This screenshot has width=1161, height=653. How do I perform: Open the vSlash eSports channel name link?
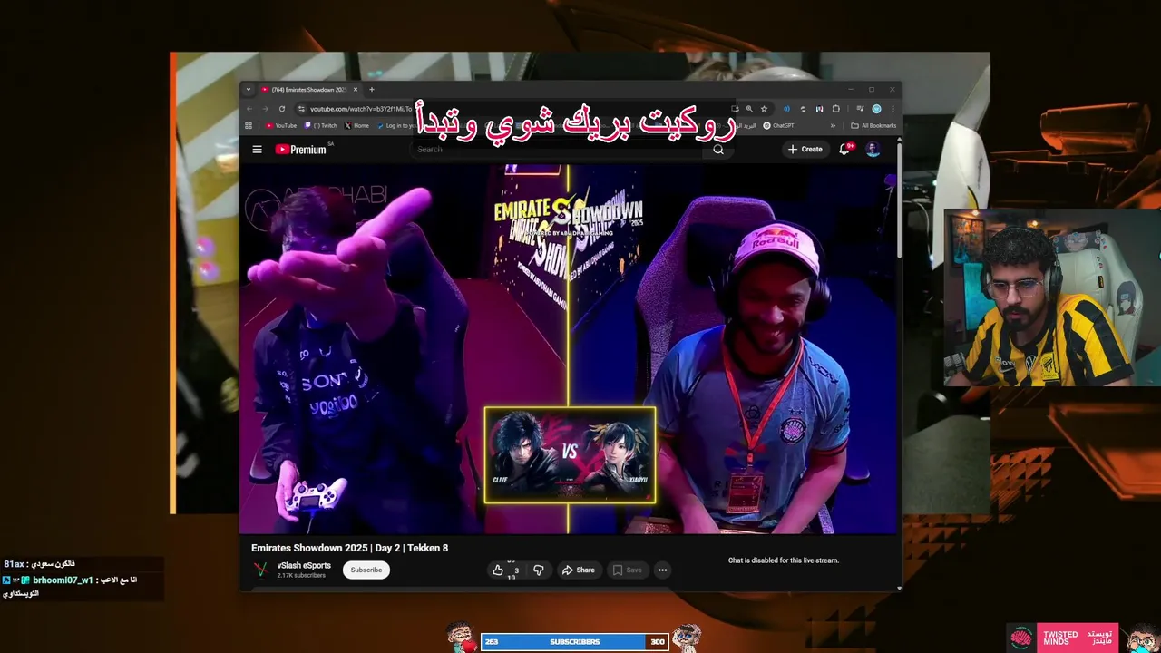[x=304, y=566]
